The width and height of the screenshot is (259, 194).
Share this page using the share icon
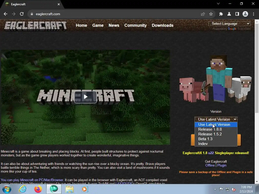point(203,14)
